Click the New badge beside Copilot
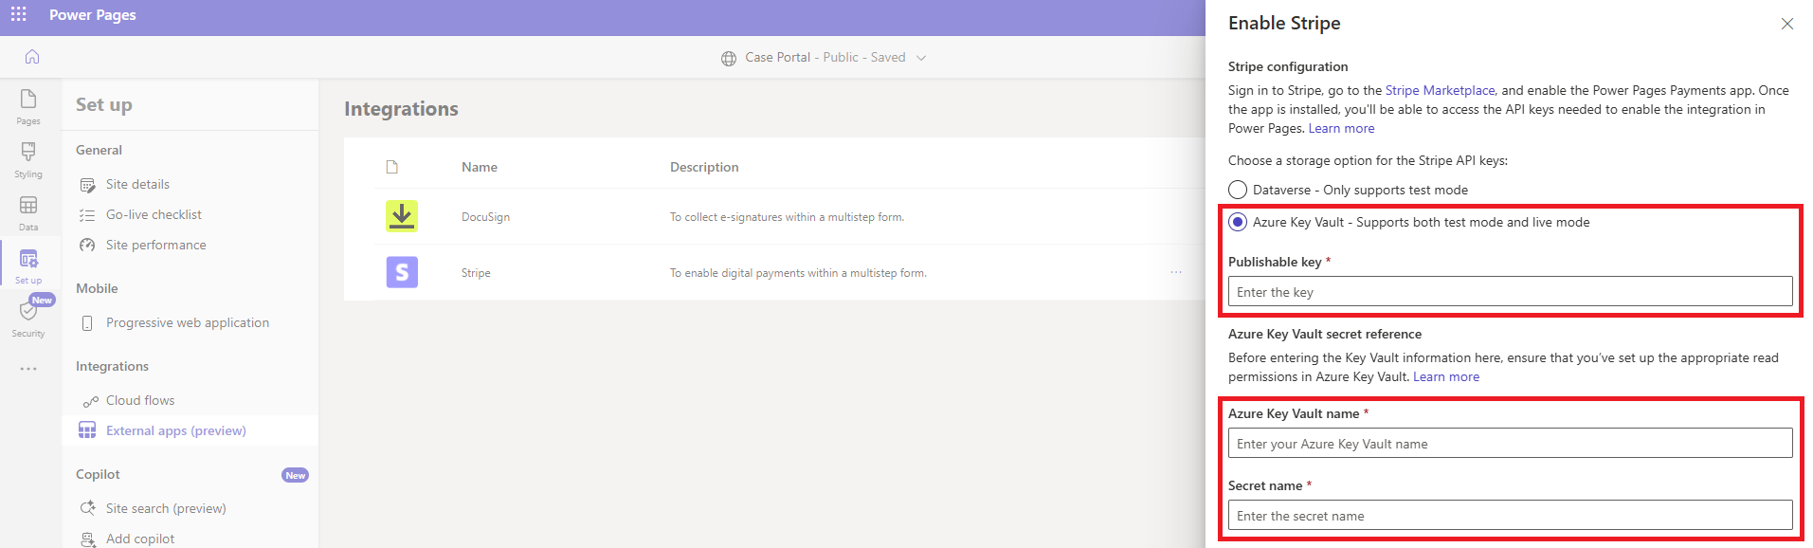 pos(296,475)
